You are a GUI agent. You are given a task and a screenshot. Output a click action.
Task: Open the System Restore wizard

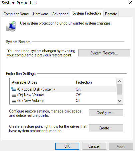[x=104, y=53]
